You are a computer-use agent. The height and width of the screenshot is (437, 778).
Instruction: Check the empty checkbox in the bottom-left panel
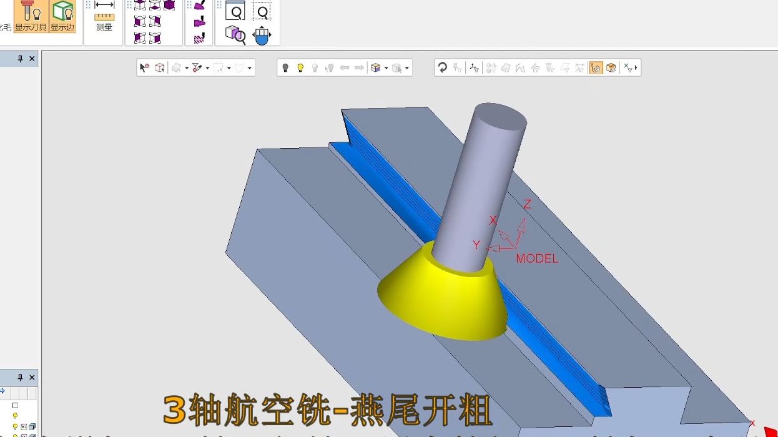coord(15,405)
